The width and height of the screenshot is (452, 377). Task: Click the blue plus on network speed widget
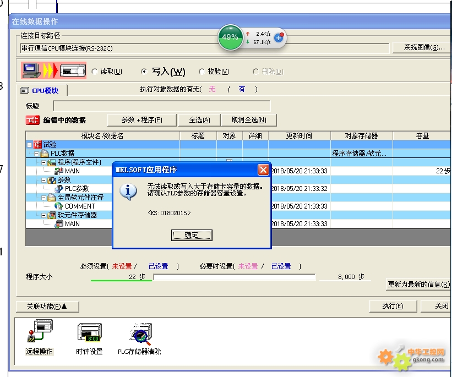pyautogui.click(x=278, y=38)
